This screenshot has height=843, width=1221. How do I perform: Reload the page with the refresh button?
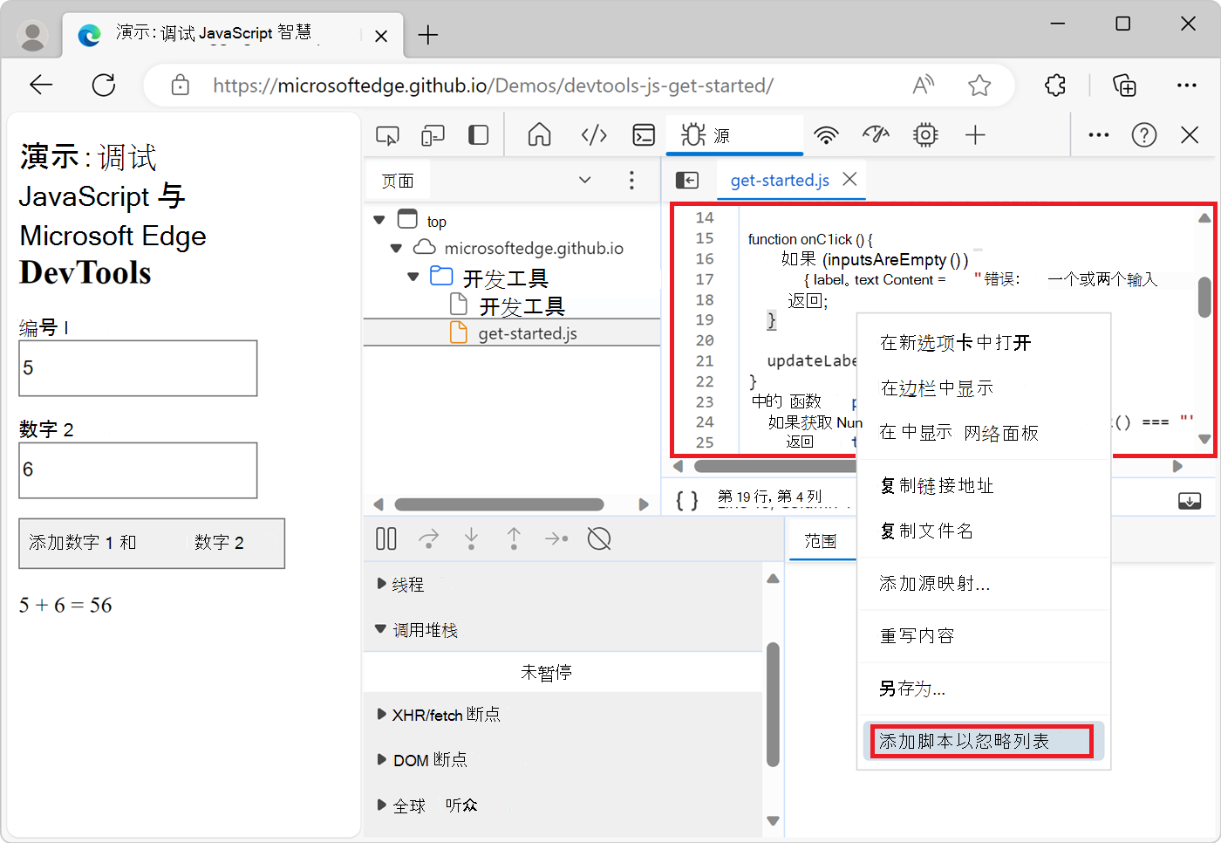[104, 85]
